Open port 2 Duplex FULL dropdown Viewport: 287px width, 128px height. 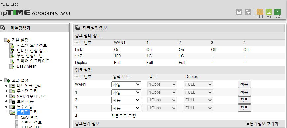[x=199, y=100]
